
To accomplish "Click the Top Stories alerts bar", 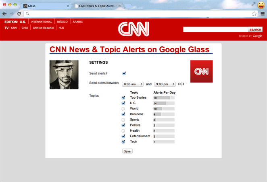I will point(164,98).
